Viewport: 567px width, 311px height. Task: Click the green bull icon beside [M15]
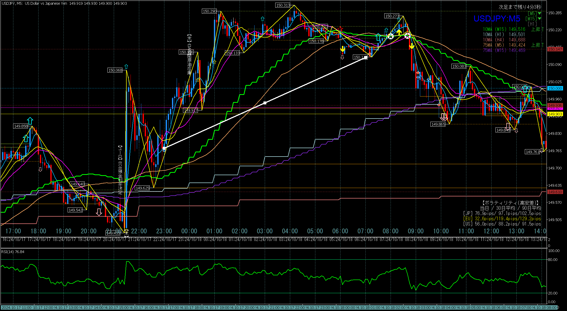point(539,19)
